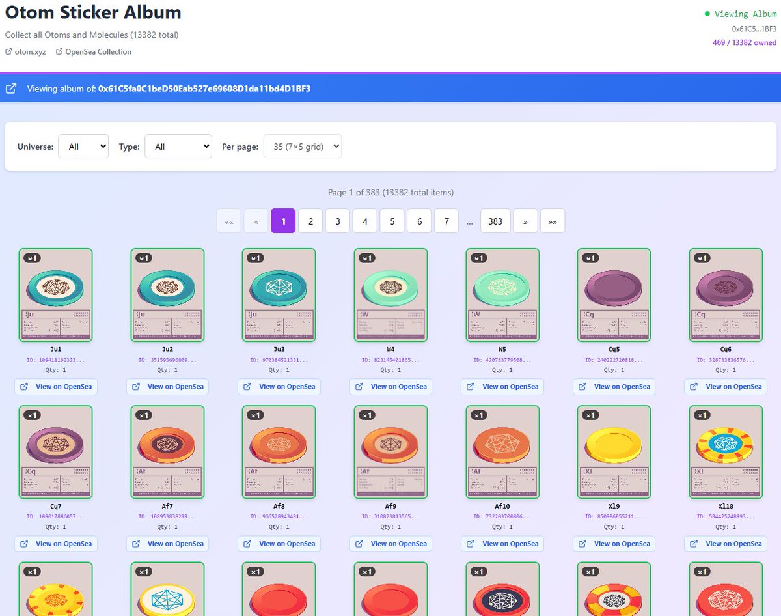
Task: Go to page 2
Action: (310, 221)
